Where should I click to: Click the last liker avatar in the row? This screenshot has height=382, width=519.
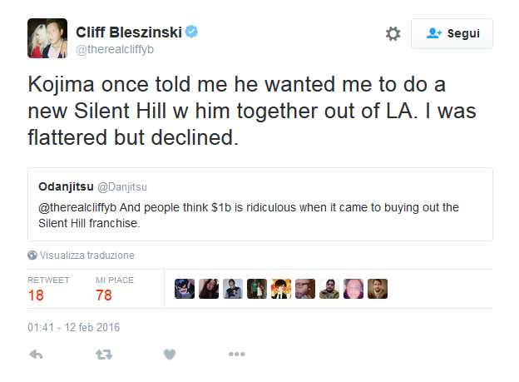click(x=378, y=288)
